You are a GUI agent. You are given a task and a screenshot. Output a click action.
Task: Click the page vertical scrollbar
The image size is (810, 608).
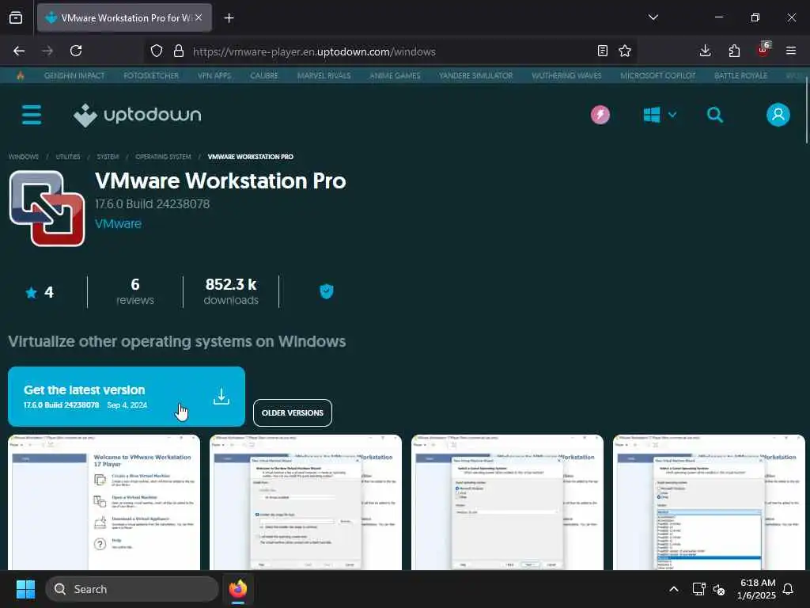pos(806,111)
